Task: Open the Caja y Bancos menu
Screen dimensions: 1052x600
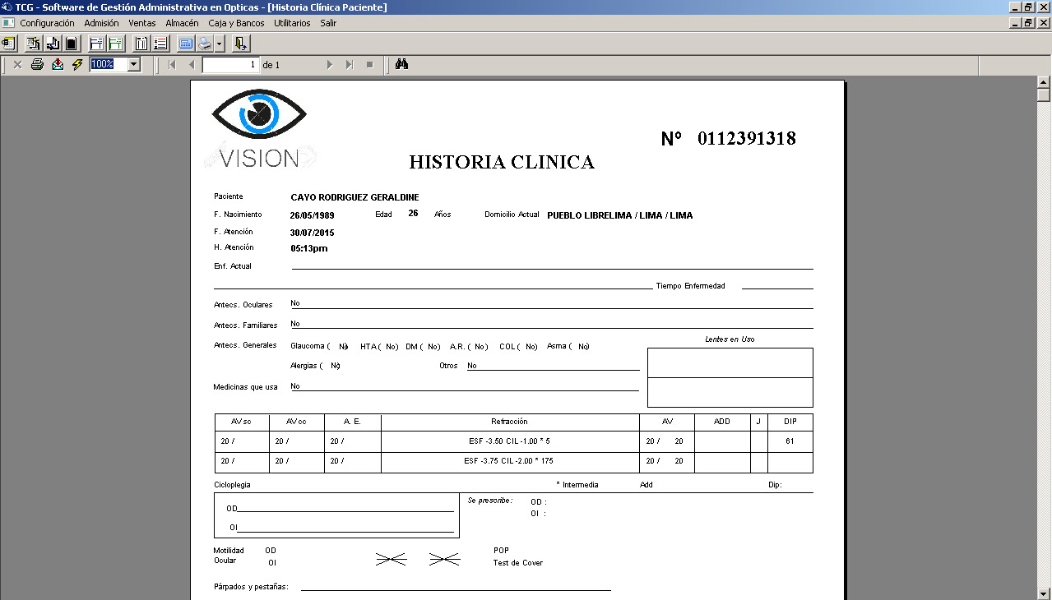Action: pos(236,23)
